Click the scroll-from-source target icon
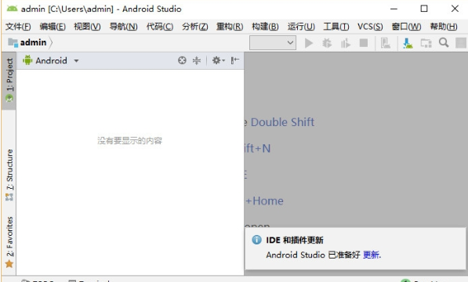The image size is (468, 282). click(182, 60)
